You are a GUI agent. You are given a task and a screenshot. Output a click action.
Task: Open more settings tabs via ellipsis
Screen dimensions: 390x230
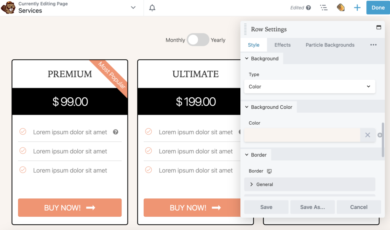[x=373, y=44]
